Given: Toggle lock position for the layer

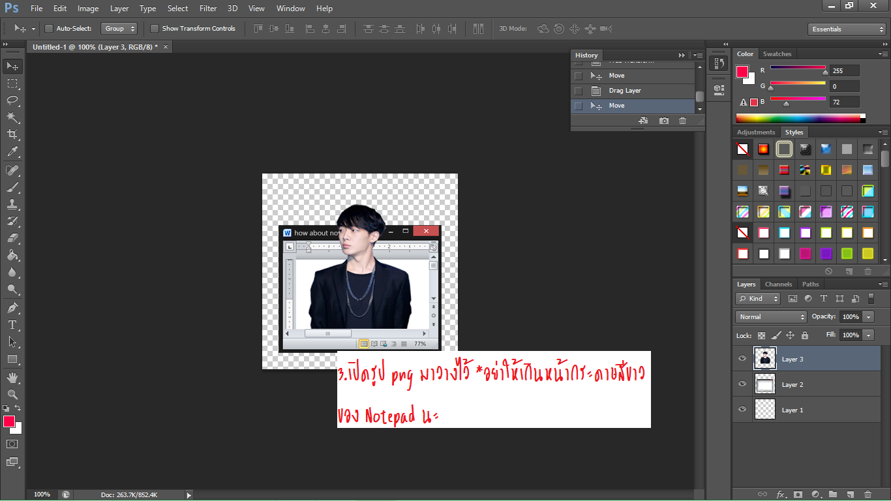Looking at the screenshot, I should tap(790, 335).
